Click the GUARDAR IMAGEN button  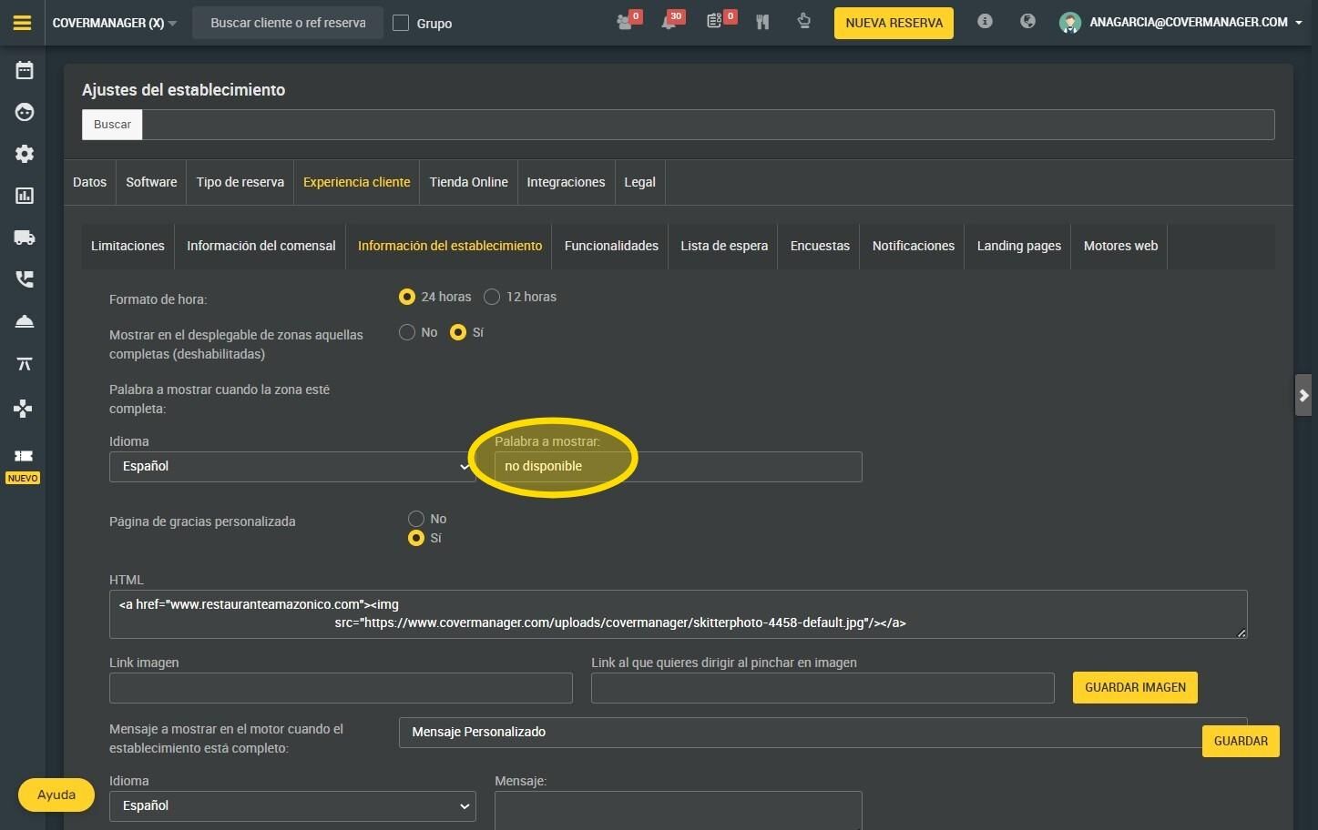click(x=1135, y=687)
